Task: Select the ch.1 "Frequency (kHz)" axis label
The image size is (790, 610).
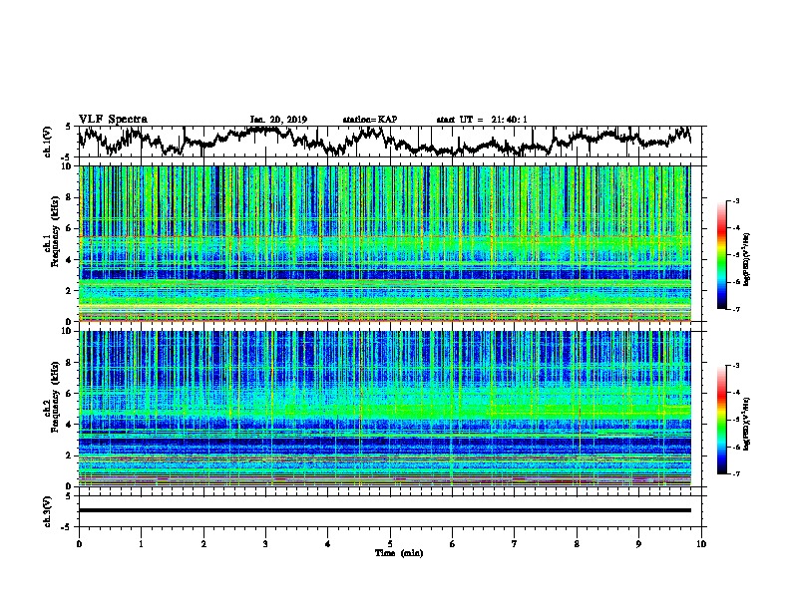Action: pyautogui.click(x=55, y=231)
